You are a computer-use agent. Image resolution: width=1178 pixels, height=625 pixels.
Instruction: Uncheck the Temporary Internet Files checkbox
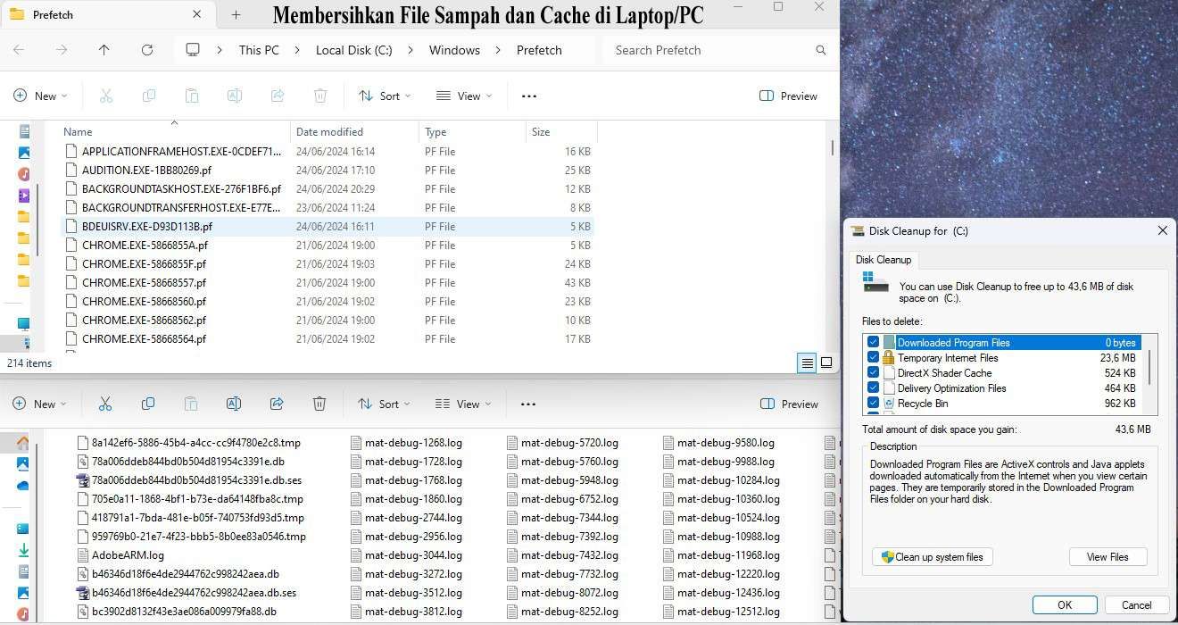click(x=874, y=358)
